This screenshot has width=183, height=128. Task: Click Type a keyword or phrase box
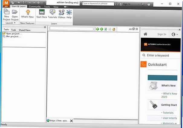coord(98,4)
